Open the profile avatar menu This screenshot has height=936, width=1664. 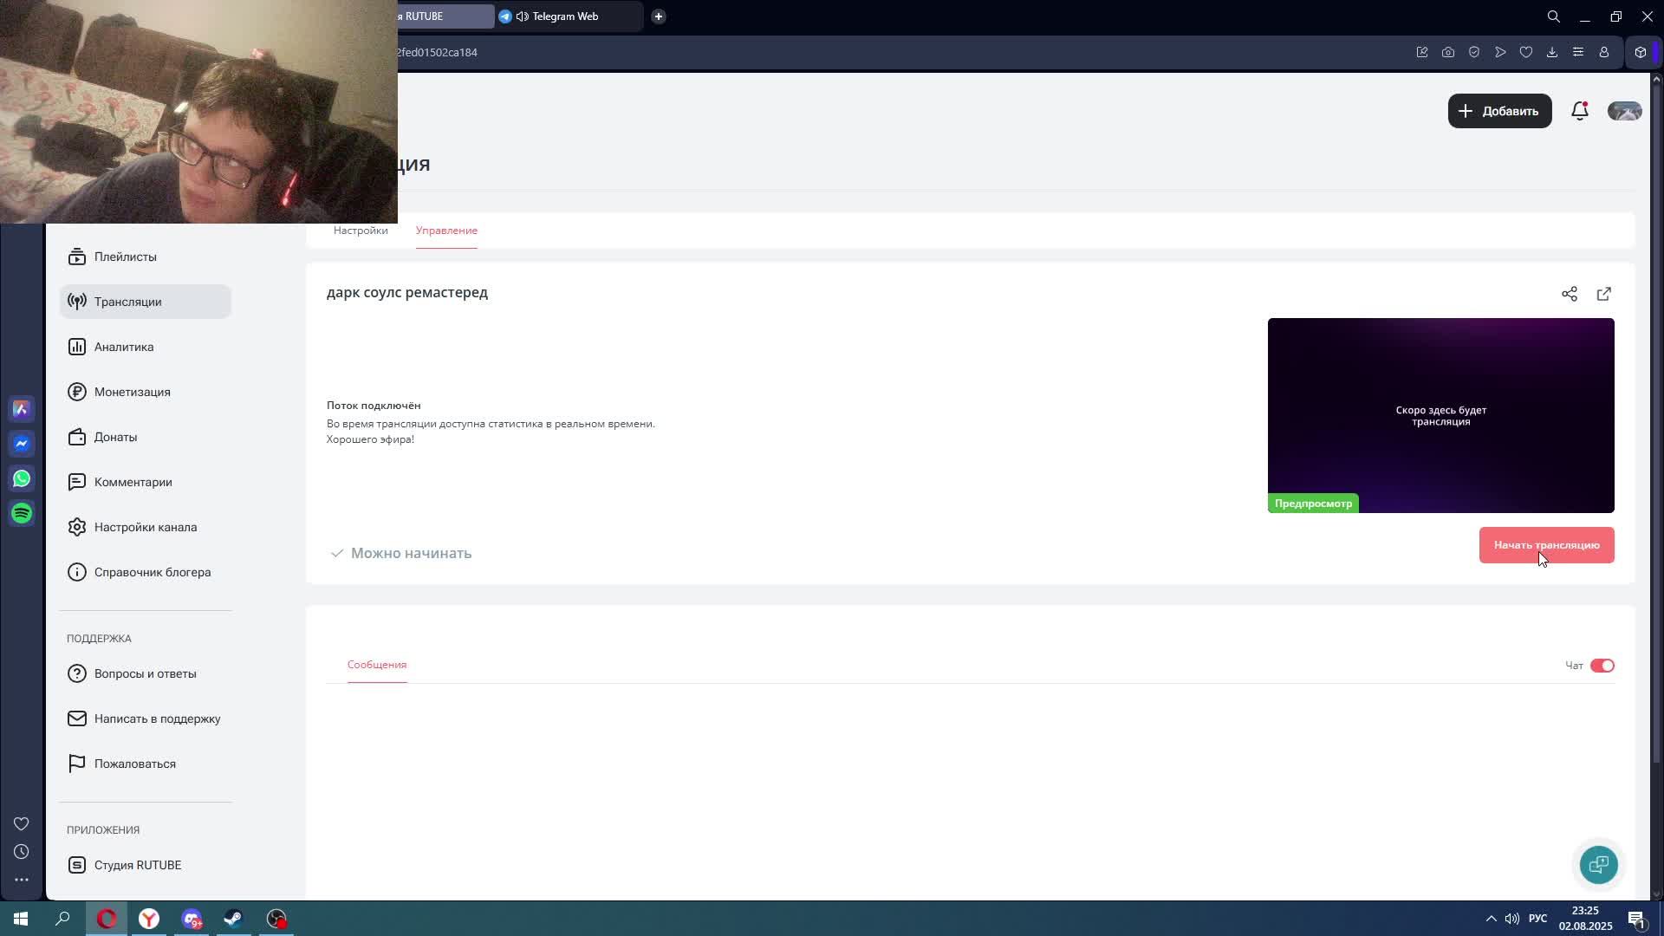[1624, 111]
